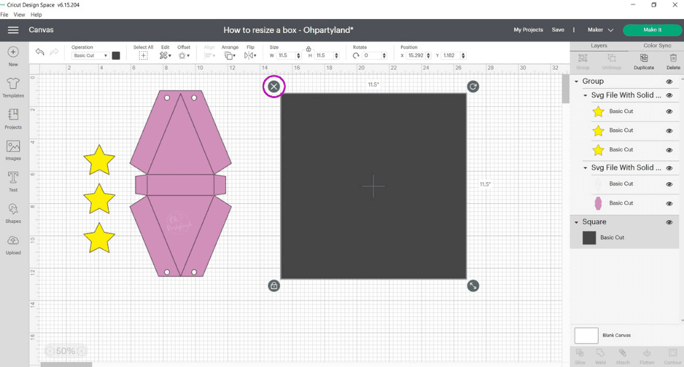Image resolution: width=684 pixels, height=367 pixels.
Task: Collapse the second Svg File With Solid group
Action: click(x=585, y=168)
